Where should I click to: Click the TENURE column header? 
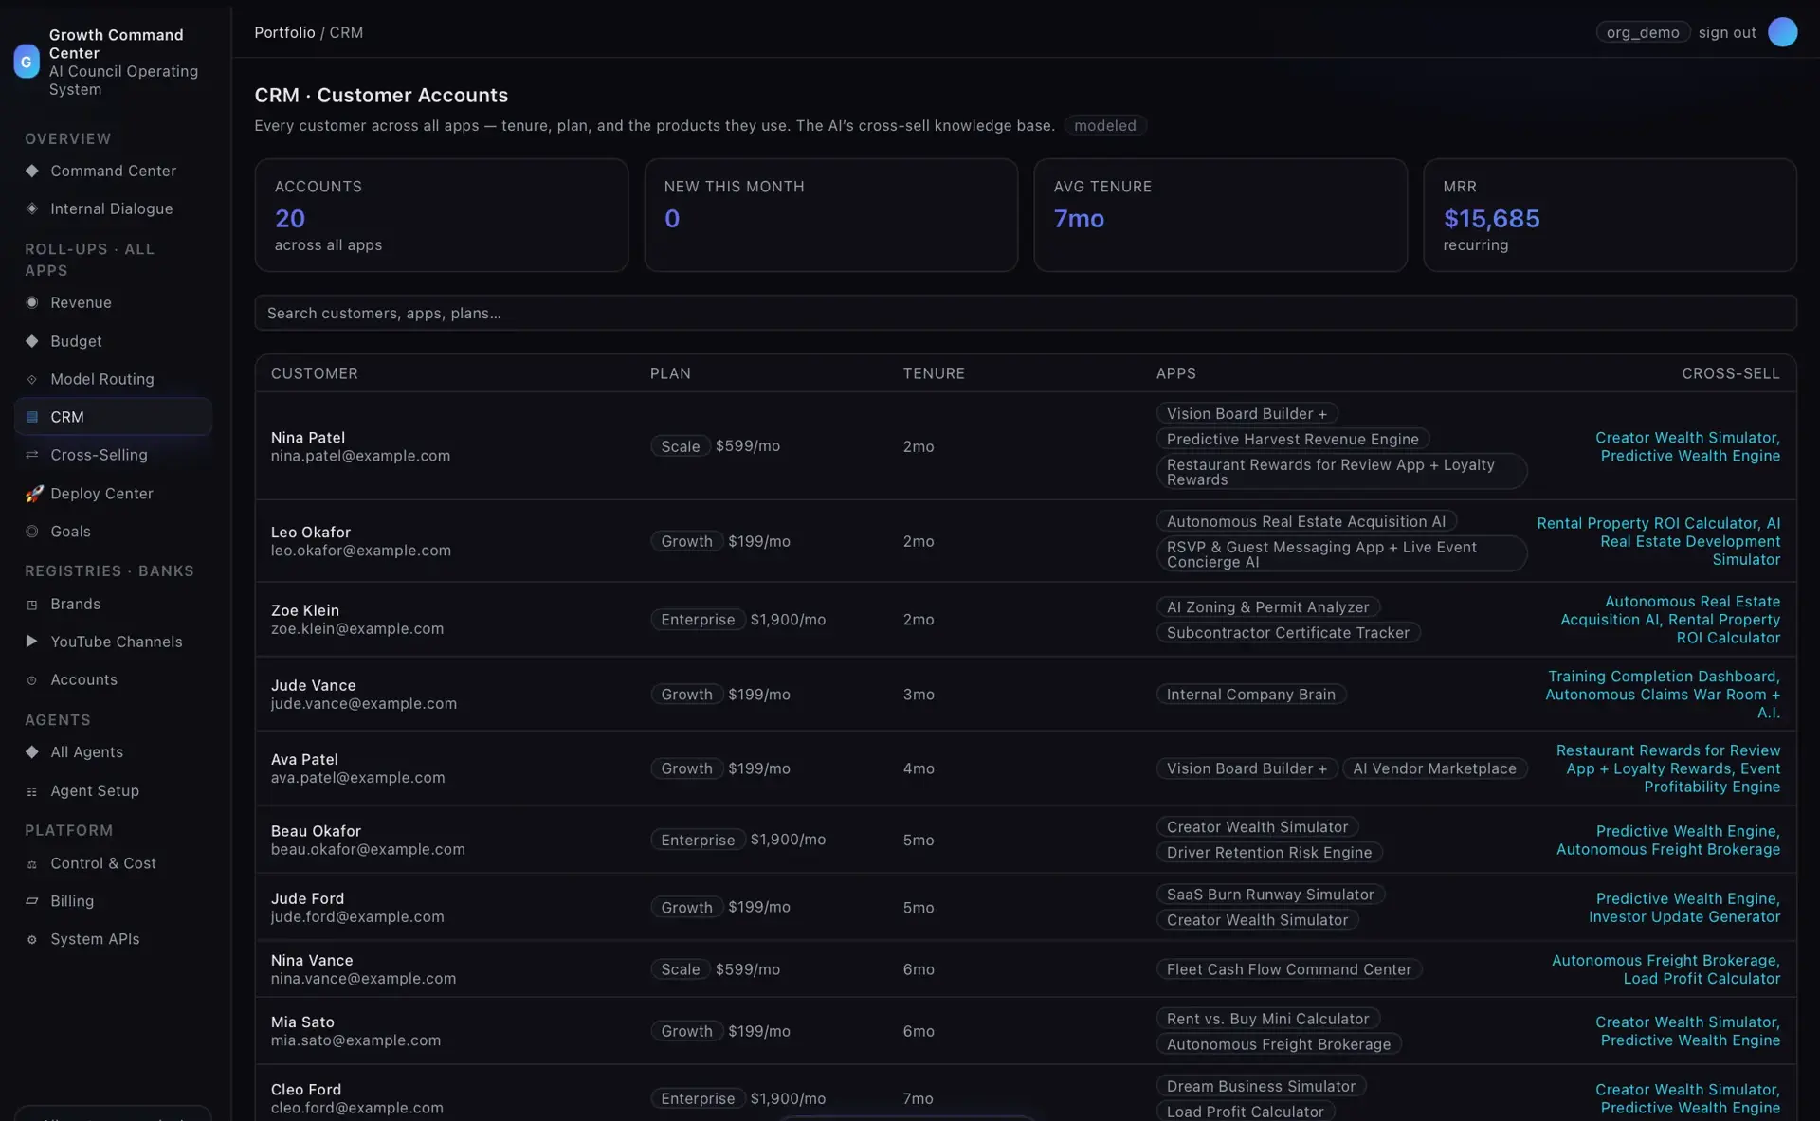point(933,373)
